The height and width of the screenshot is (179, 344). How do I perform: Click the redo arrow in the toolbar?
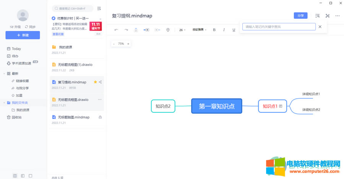pos(126,30)
